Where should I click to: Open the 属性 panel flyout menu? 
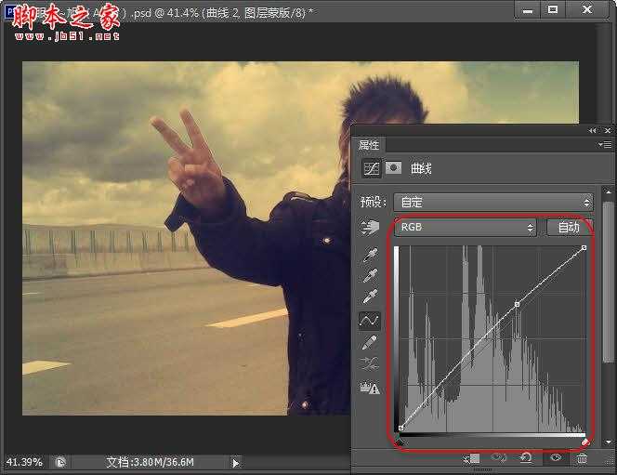click(x=606, y=145)
